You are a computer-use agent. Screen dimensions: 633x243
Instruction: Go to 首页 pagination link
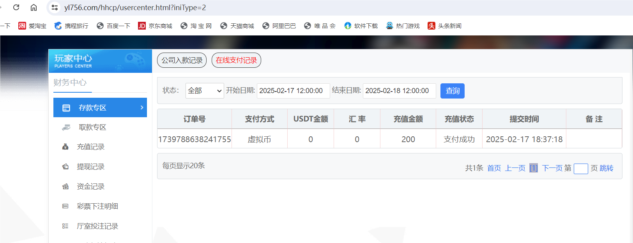tap(494, 168)
